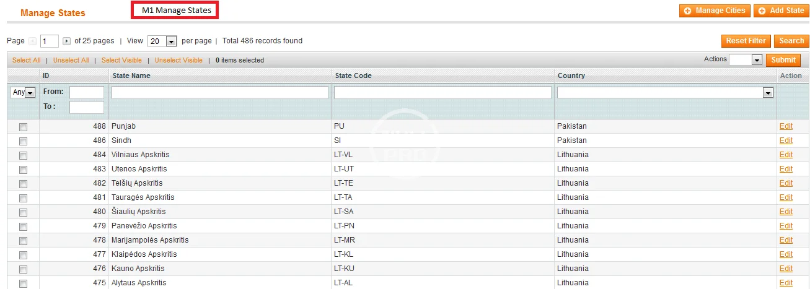This screenshot has height=289, width=810.
Task: Click the Unselect Visible link
Action: [178, 60]
